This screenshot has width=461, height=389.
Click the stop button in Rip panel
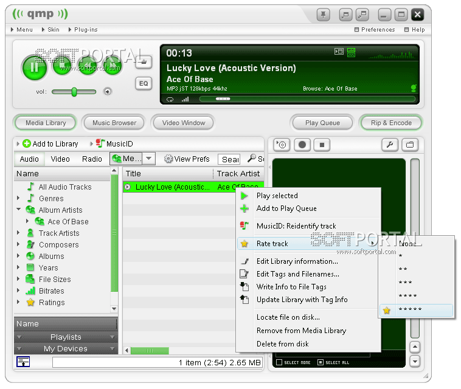click(x=322, y=145)
